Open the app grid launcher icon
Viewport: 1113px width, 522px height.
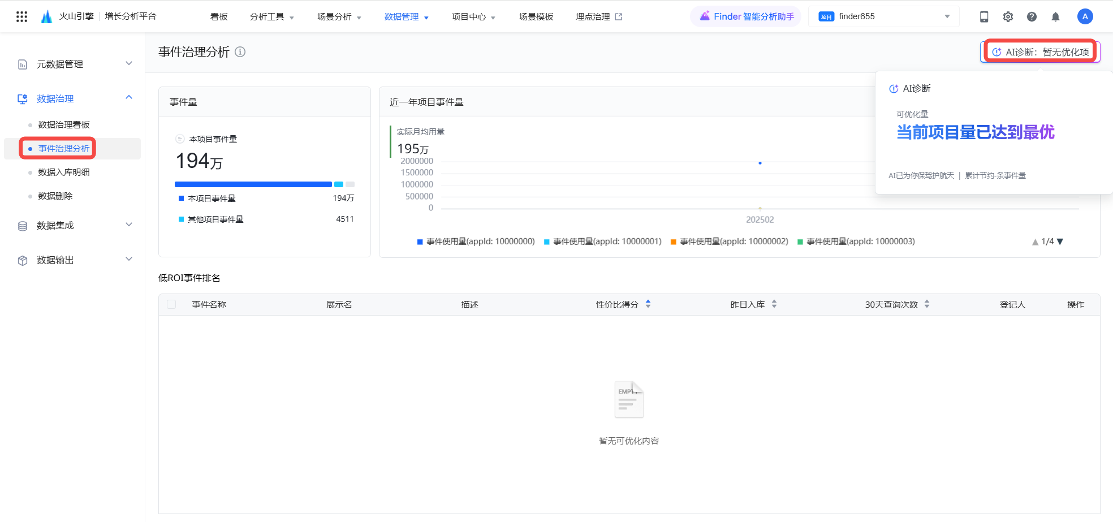point(21,16)
